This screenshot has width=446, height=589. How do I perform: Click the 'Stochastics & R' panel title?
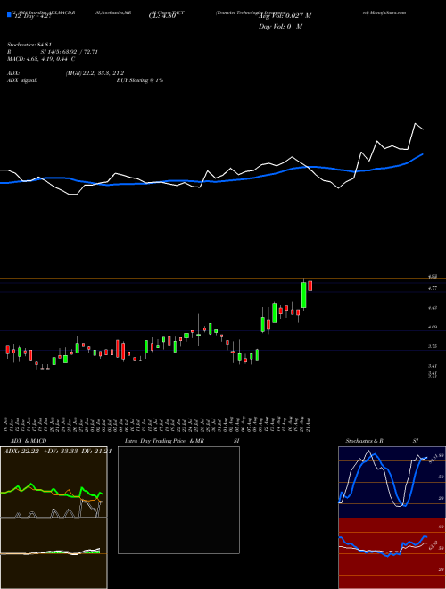tap(364, 441)
